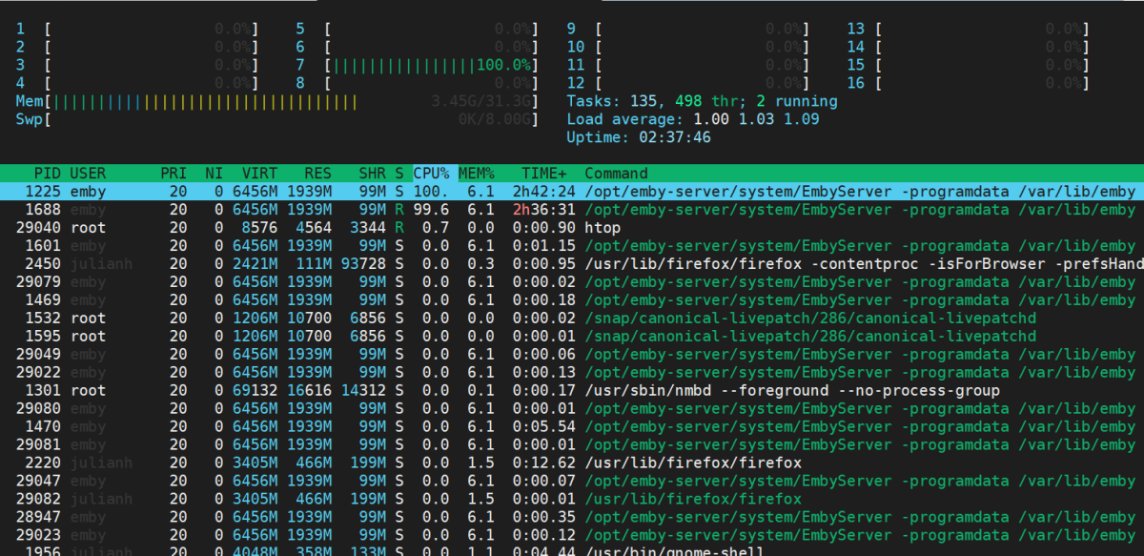This screenshot has height=556, width=1144.
Task: Click the PID column header
Action: (48, 174)
